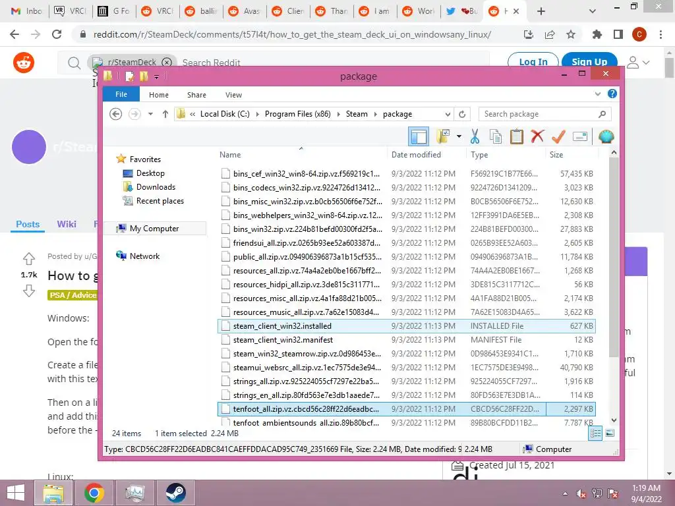Image resolution: width=675 pixels, height=506 pixels.
Task: Select file steamui_websrc_all.zip.vz
Action: 406,368
